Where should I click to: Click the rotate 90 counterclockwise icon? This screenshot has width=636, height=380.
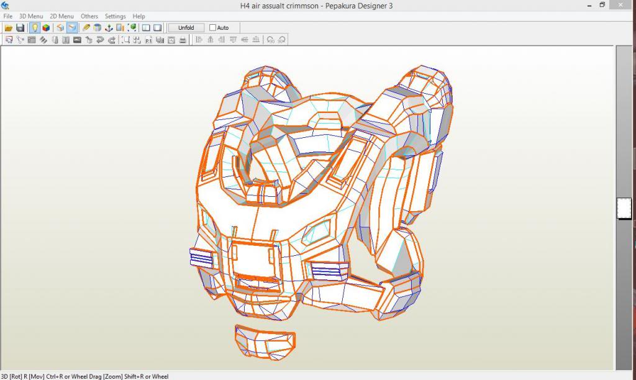(x=270, y=40)
